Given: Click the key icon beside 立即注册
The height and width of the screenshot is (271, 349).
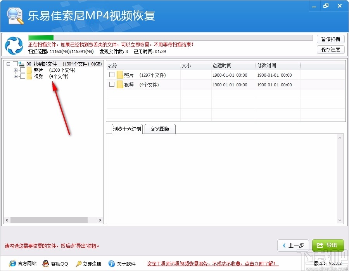Looking at the screenshot, I should pos(78,264).
